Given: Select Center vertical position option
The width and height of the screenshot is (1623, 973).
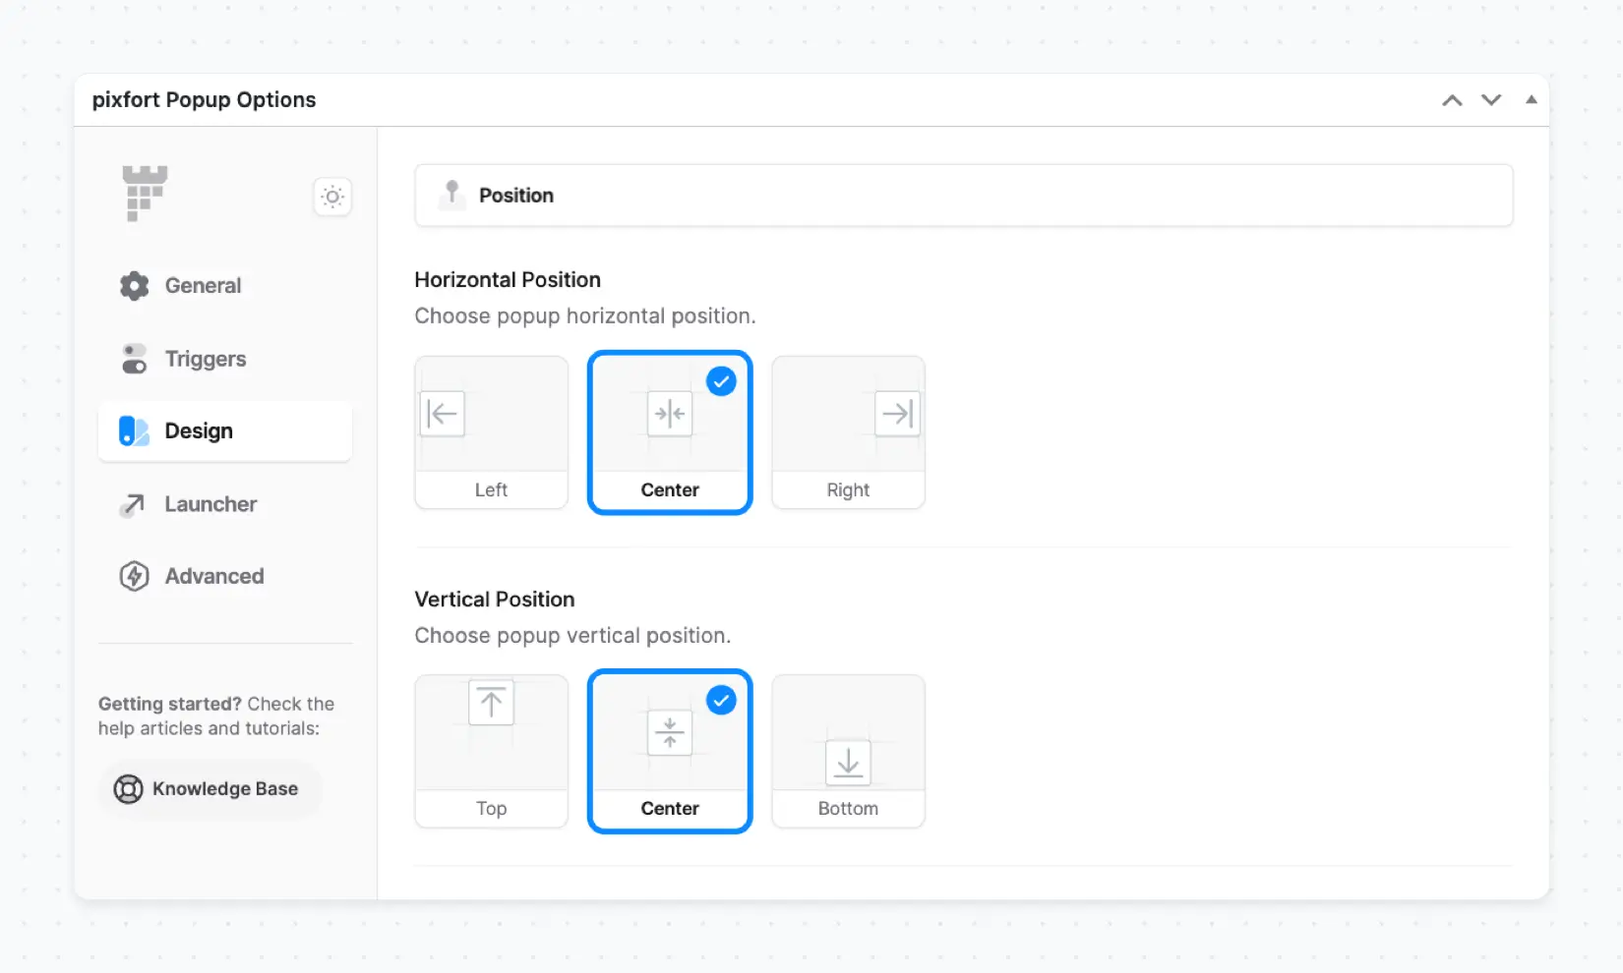Looking at the screenshot, I should [x=670, y=751].
